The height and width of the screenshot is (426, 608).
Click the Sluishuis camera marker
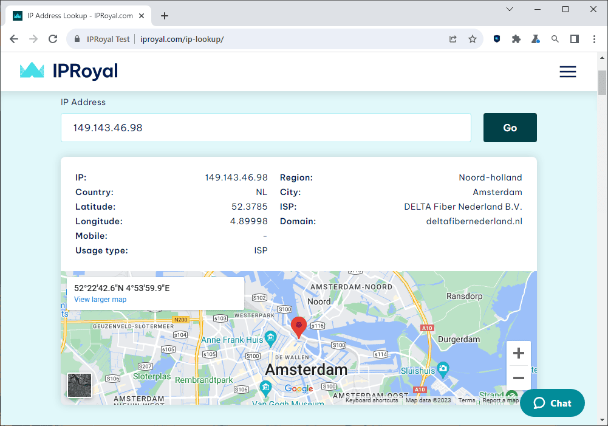point(443,369)
